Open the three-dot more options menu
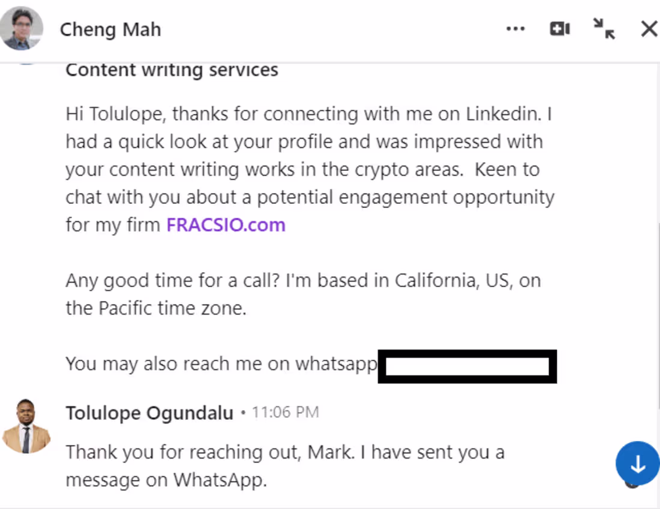 tap(515, 29)
